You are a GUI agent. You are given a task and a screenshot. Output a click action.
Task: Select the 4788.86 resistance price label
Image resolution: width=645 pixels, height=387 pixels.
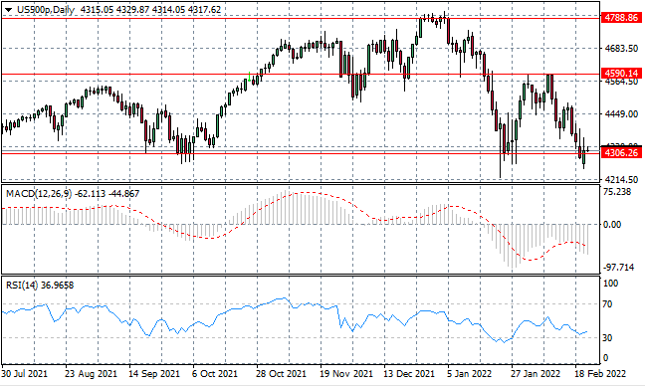pyautogui.click(x=621, y=18)
